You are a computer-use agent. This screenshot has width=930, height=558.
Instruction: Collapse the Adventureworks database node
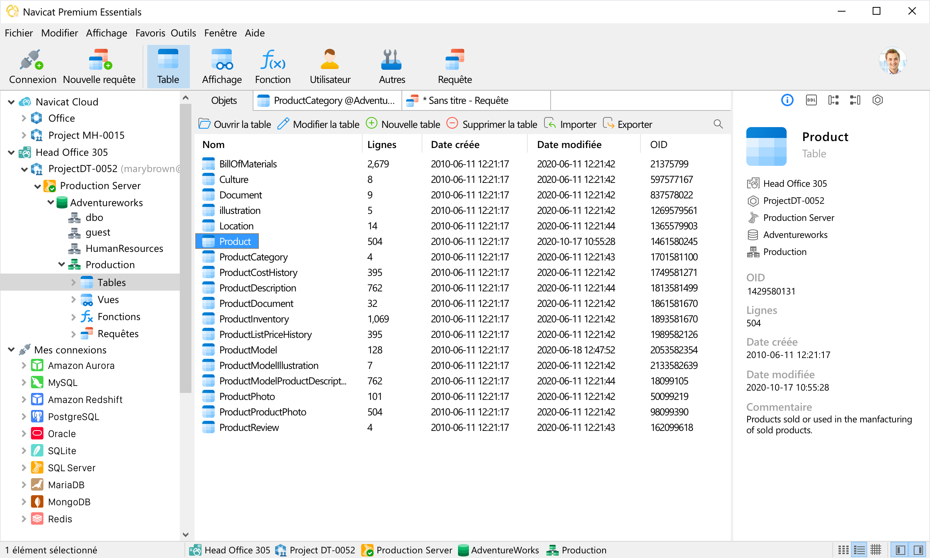pos(51,202)
